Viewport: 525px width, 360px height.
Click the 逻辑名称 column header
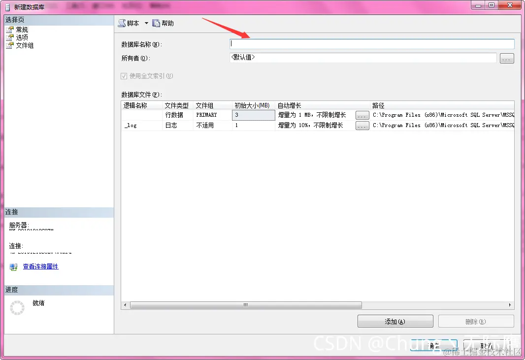click(142, 105)
